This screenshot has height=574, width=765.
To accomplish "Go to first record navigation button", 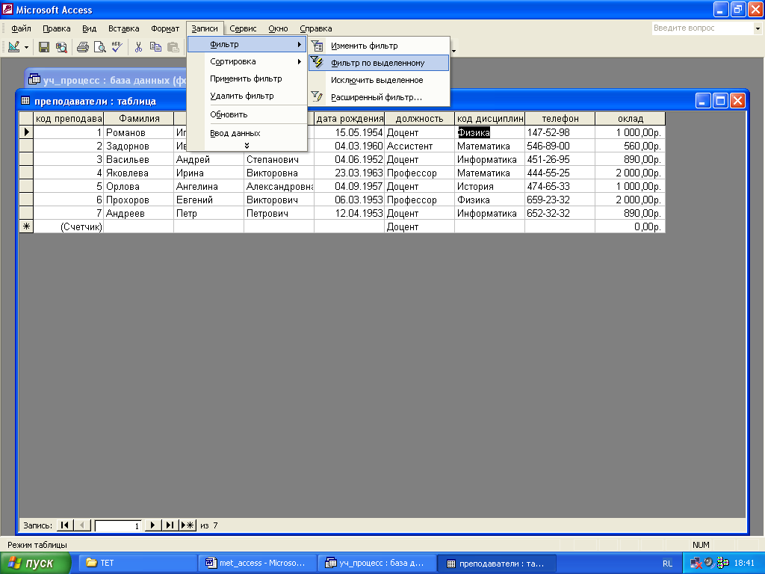I will click(65, 525).
